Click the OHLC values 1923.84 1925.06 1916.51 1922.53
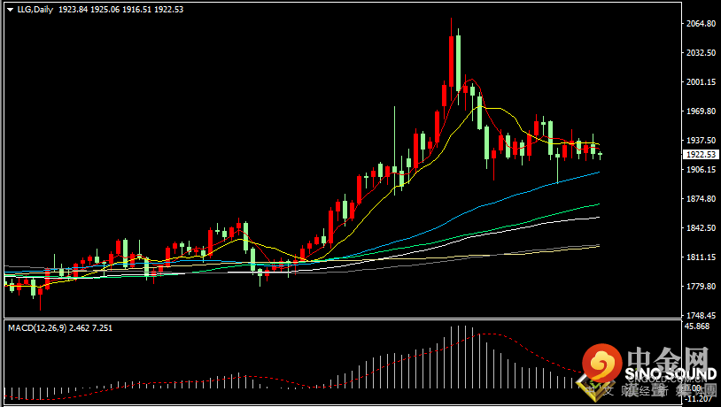Screen dimensions: 721x407 coord(121,9)
